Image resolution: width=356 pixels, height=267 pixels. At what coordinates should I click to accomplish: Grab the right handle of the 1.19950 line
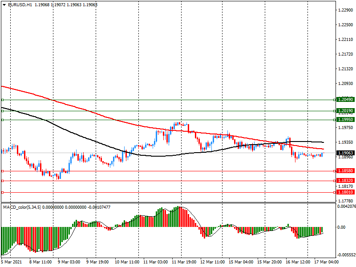click(x=335, y=120)
